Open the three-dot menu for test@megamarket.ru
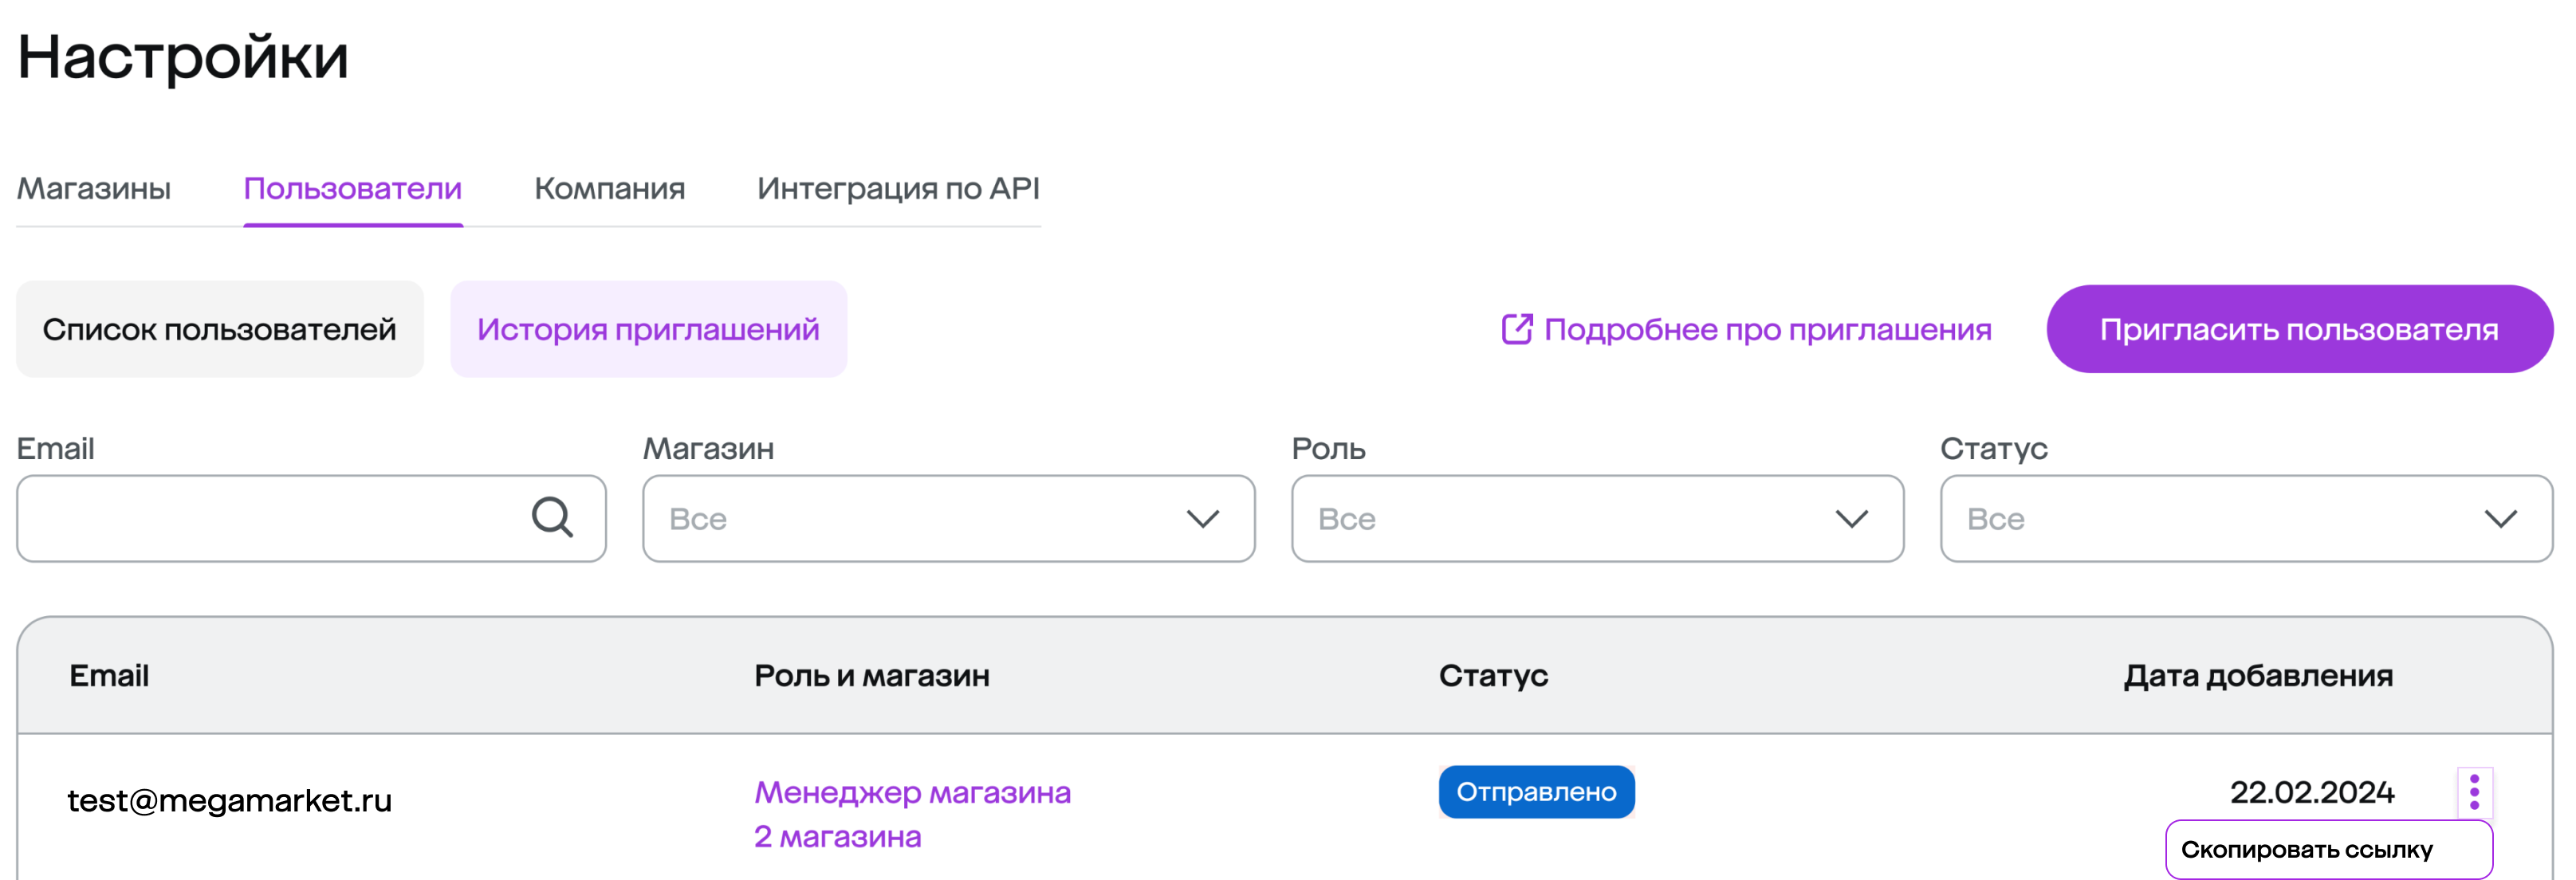 [x=2474, y=792]
